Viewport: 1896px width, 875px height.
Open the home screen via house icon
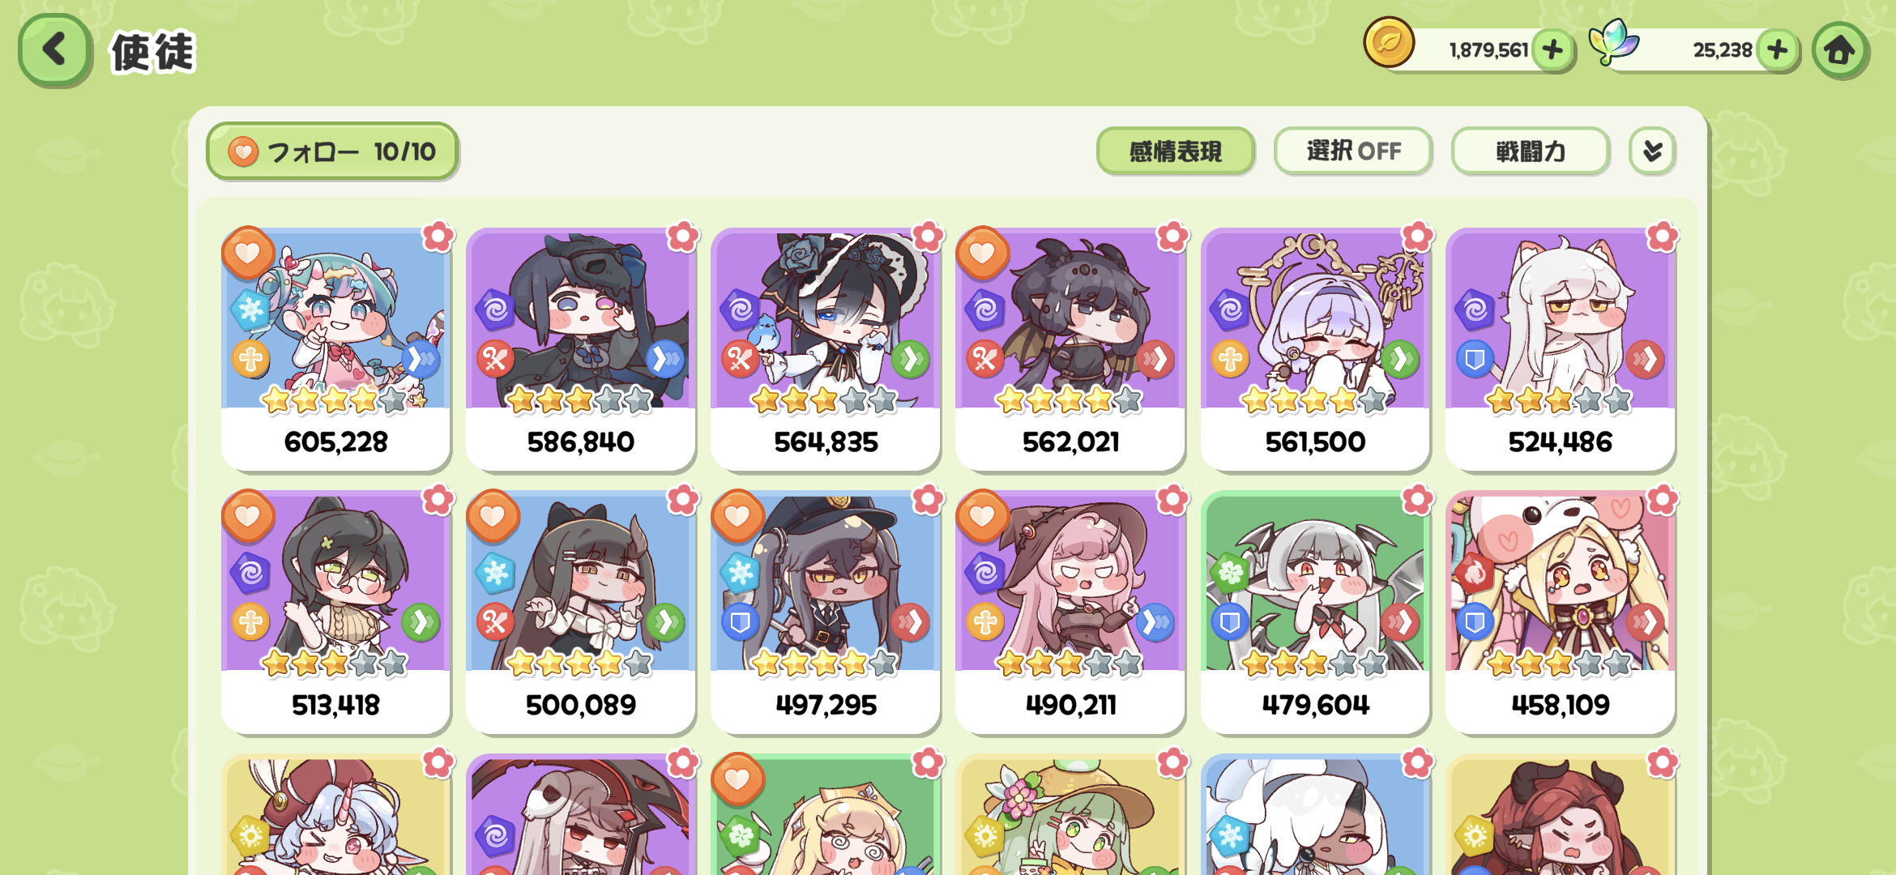click(x=1839, y=50)
